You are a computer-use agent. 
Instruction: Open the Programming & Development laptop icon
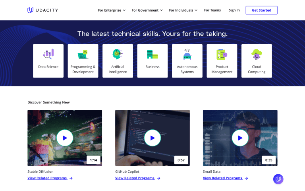(x=83, y=55)
